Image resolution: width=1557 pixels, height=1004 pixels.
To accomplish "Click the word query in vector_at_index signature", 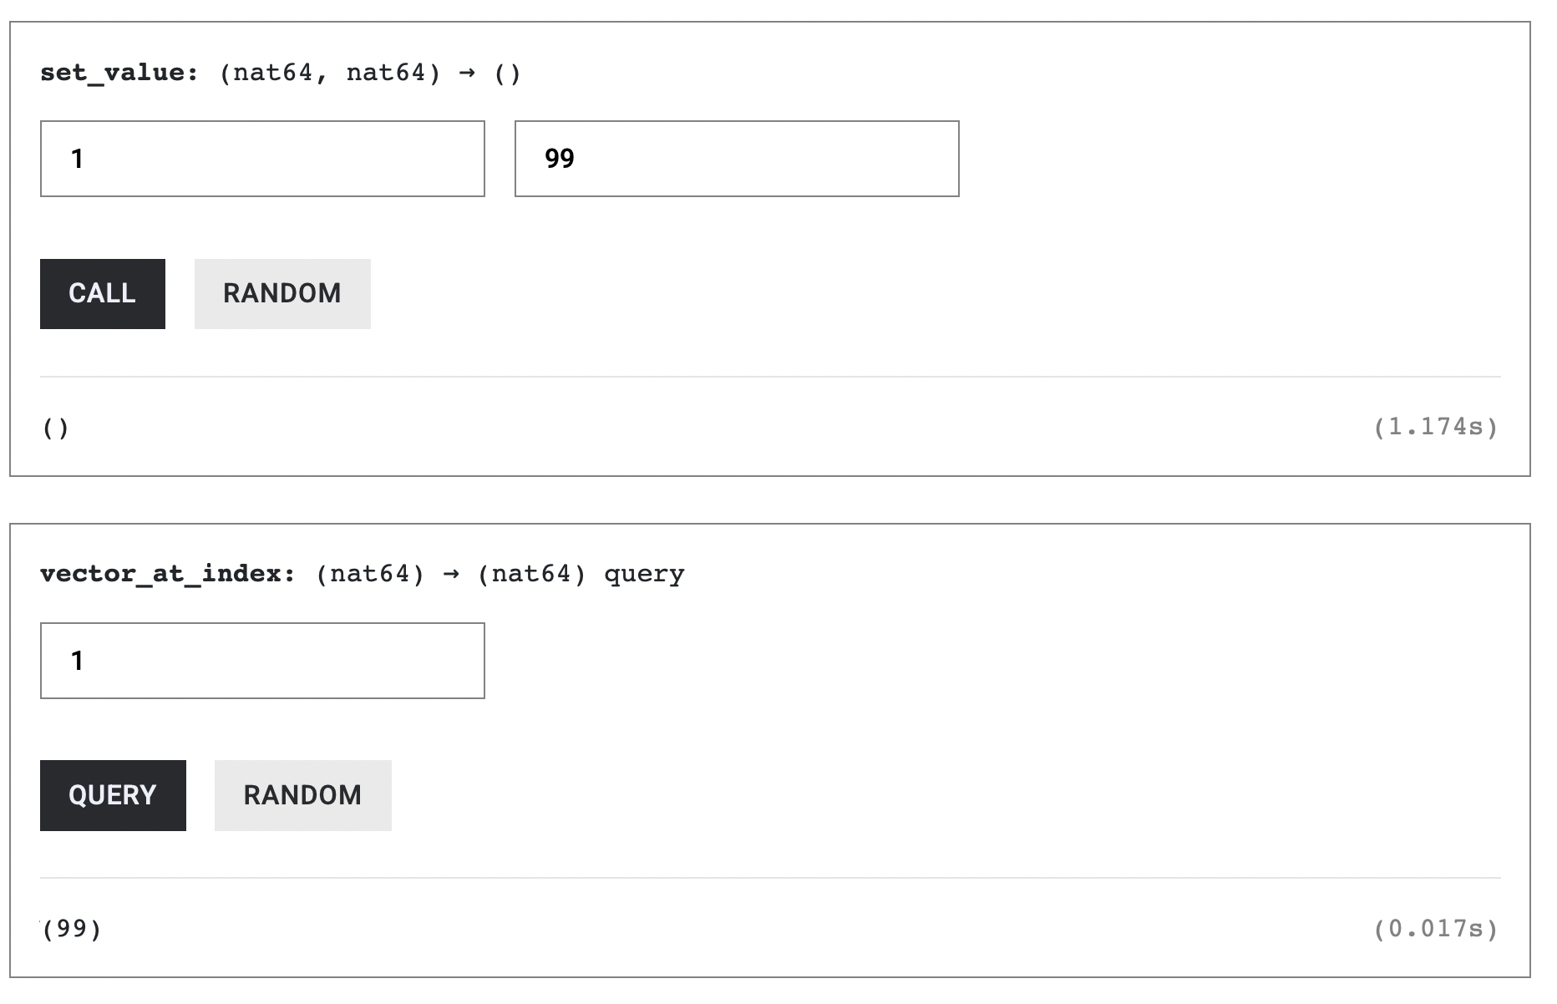I will 644,574.
